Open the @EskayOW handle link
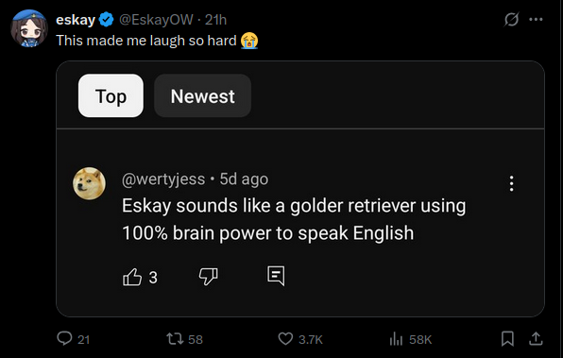 click(156, 20)
